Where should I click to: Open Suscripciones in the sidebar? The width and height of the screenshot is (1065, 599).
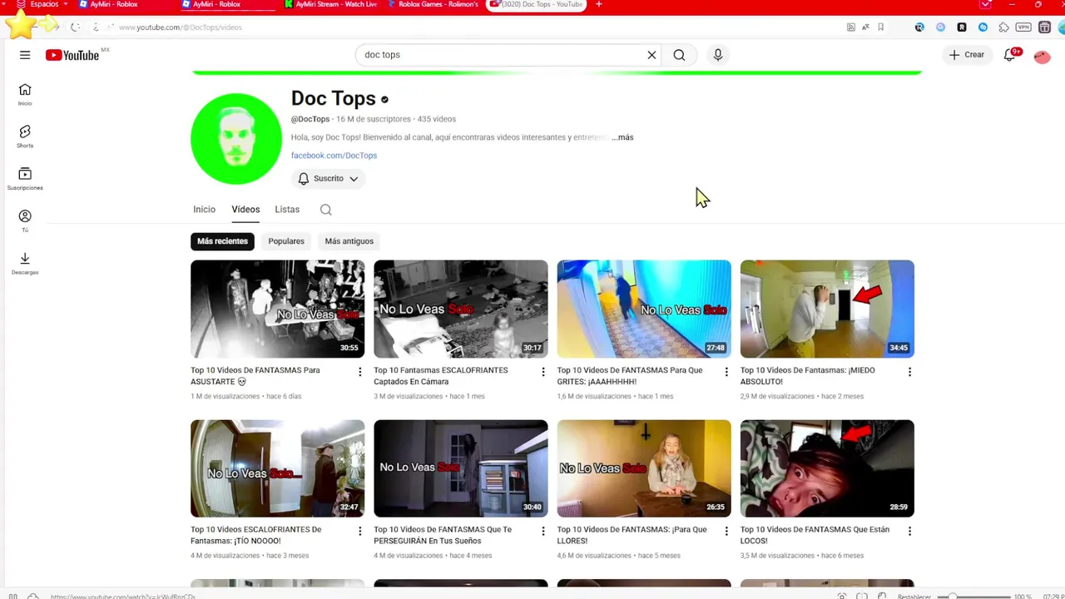25,178
